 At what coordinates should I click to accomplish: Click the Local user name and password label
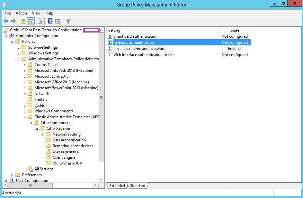[x=139, y=49]
